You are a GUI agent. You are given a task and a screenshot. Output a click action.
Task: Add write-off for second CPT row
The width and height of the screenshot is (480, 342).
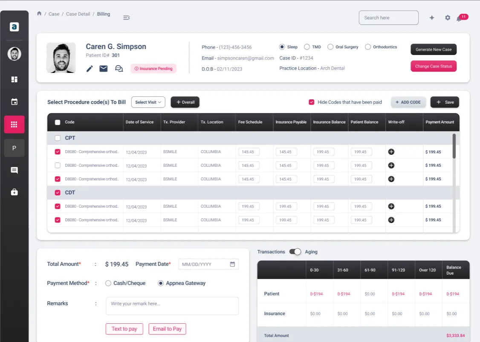click(x=391, y=165)
